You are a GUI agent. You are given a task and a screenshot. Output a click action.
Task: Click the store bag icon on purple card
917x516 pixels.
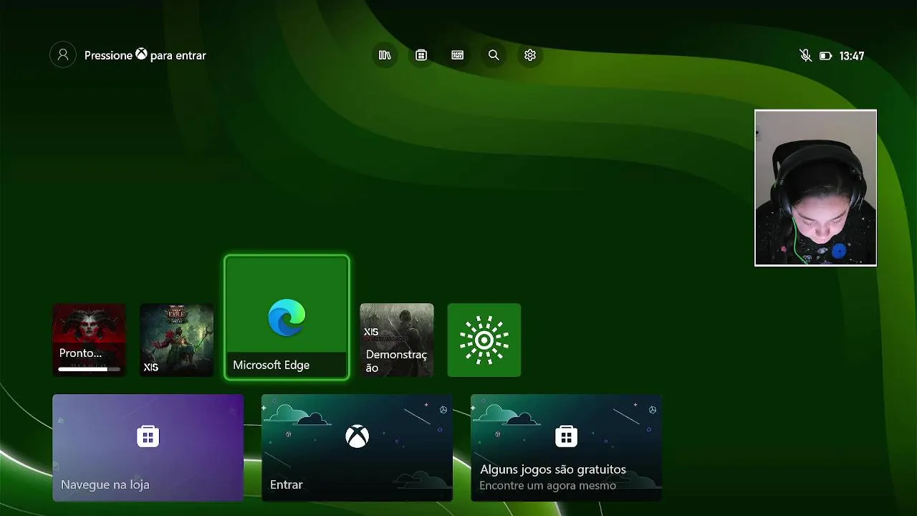(148, 436)
